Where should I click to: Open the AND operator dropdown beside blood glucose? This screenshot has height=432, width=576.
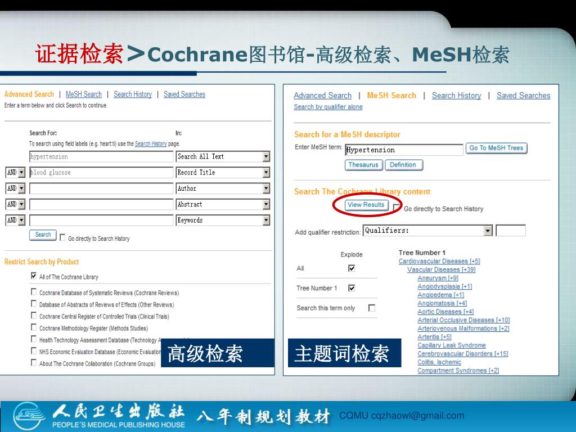click(x=15, y=172)
